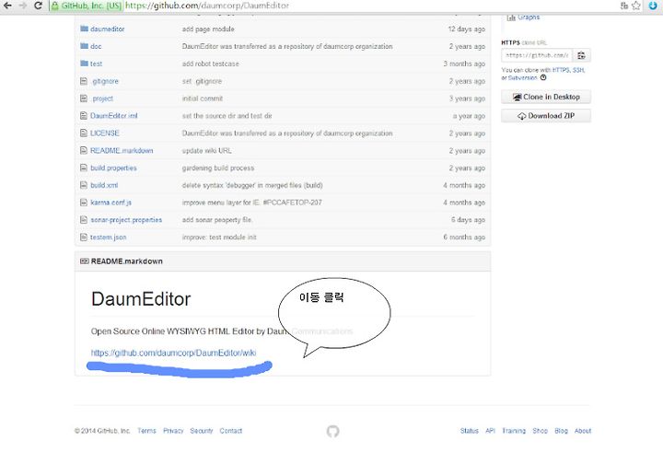Click file icon beside LICENSE
This screenshot has height=452, width=663.
tap(83, 133)
